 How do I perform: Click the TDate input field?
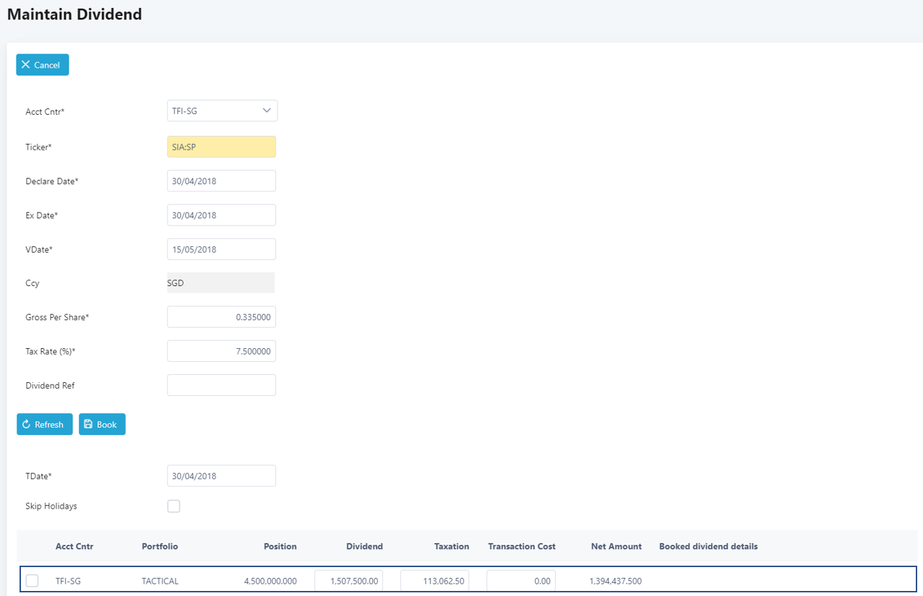(221, 476)
